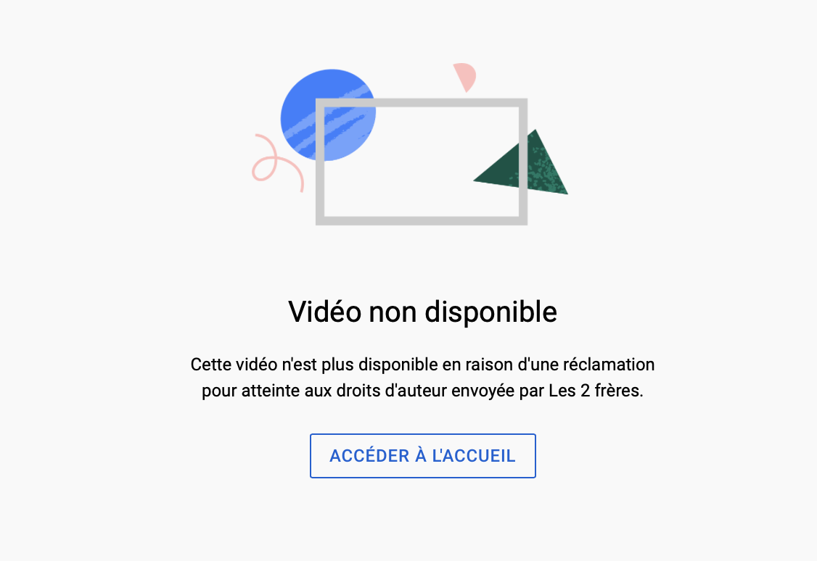Viewport: 817px width, 561px height.
Task: Click the ACCÉDER À L'ACCUEIL button
Action: coord(422,456)
